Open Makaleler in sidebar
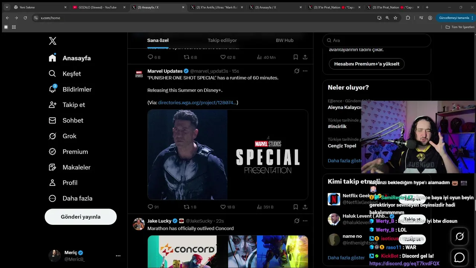The width and height of the screenshot is (476, 268). pos(70,167)
